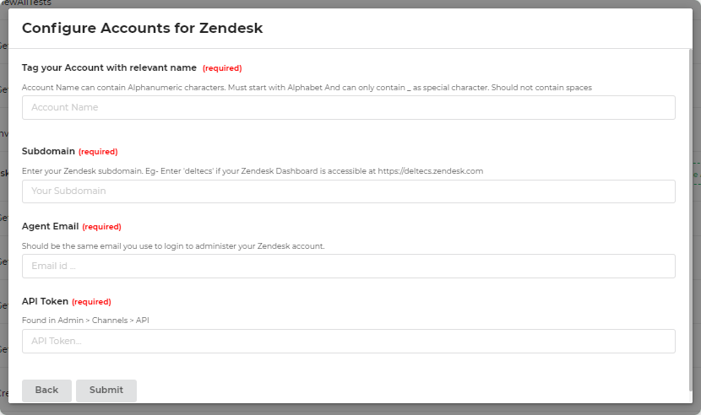The width and height of the screenshot is (701, 415).
Task: Click required marker after Tag your Account
Action: coord(222,68)
